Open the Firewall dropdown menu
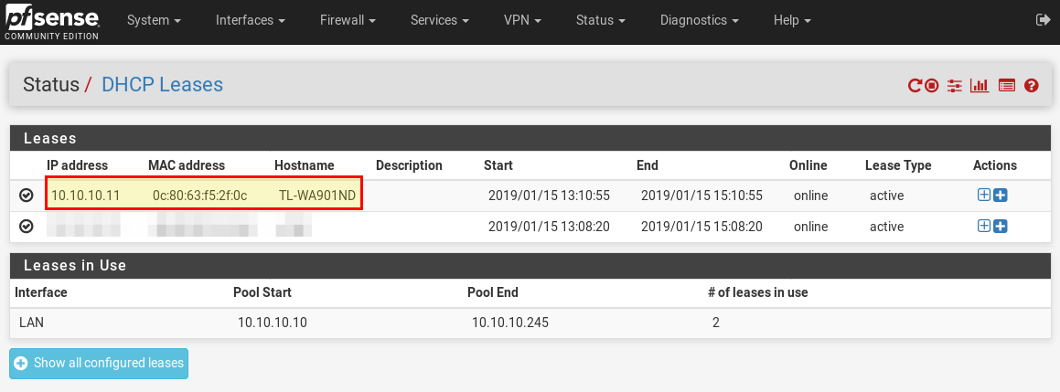1060x392 pixels. point(348,20)
